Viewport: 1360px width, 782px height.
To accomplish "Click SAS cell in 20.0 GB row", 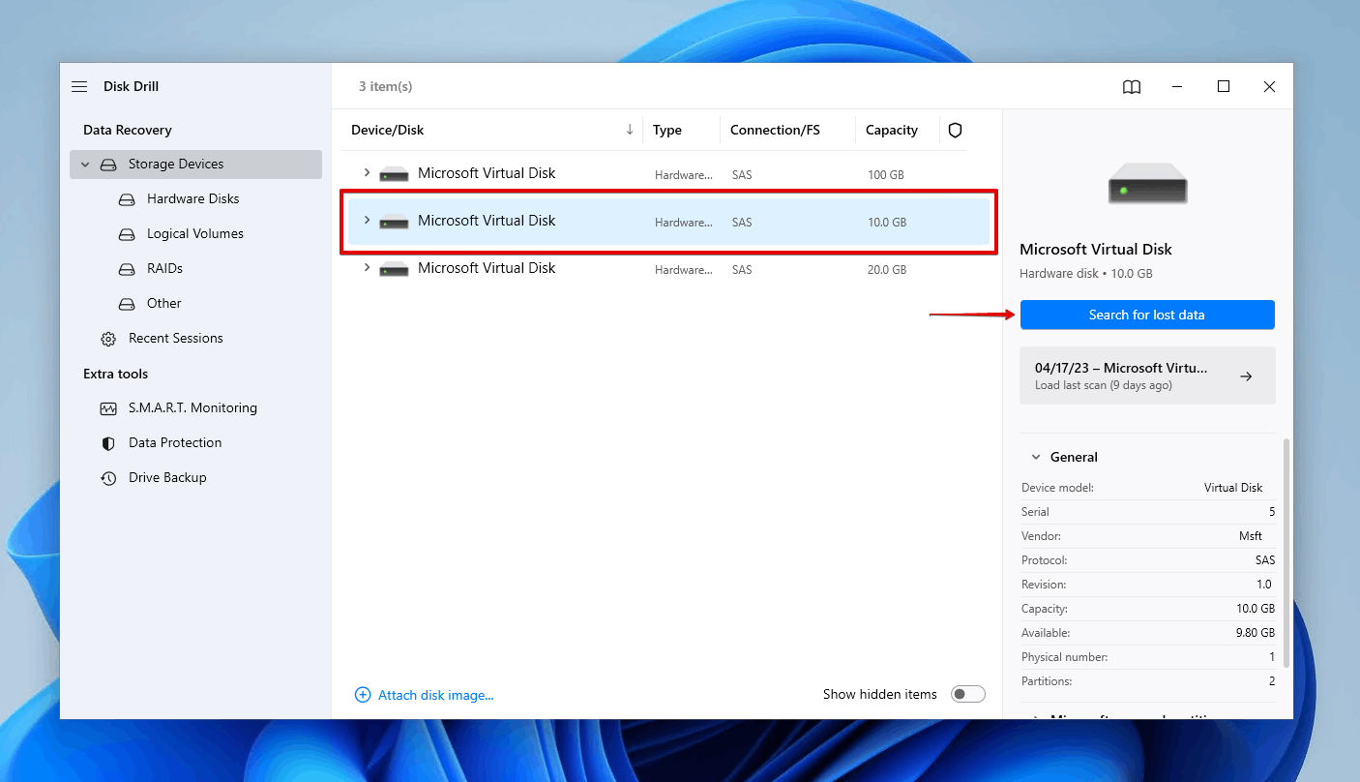I will pyautogui.click(x=742, y=270).
